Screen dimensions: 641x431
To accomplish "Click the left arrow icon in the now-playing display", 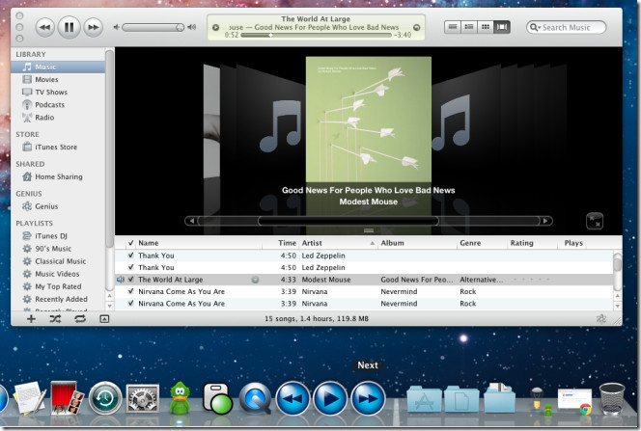I will pyautogui.click(x=215, y=27).
